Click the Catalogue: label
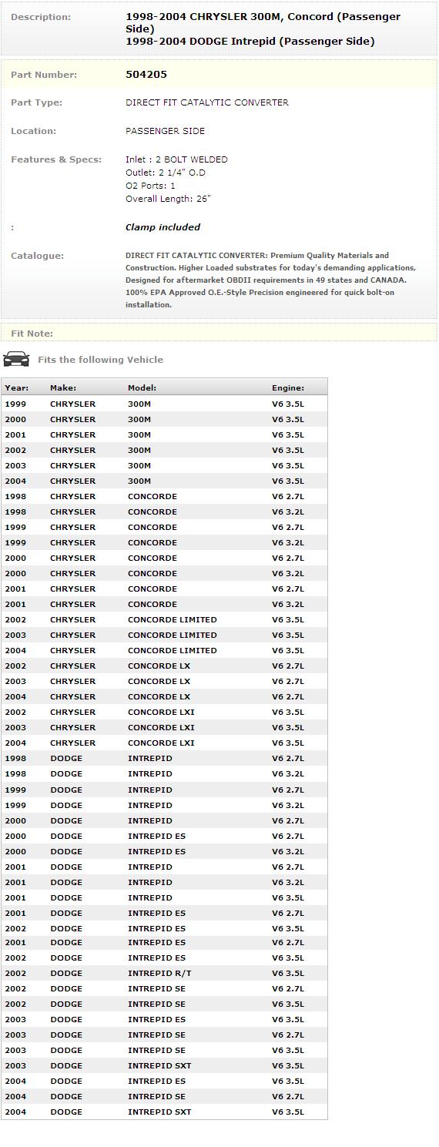Screen dimensions: 439x1147 pyautogui.click(x=38, y=256)
